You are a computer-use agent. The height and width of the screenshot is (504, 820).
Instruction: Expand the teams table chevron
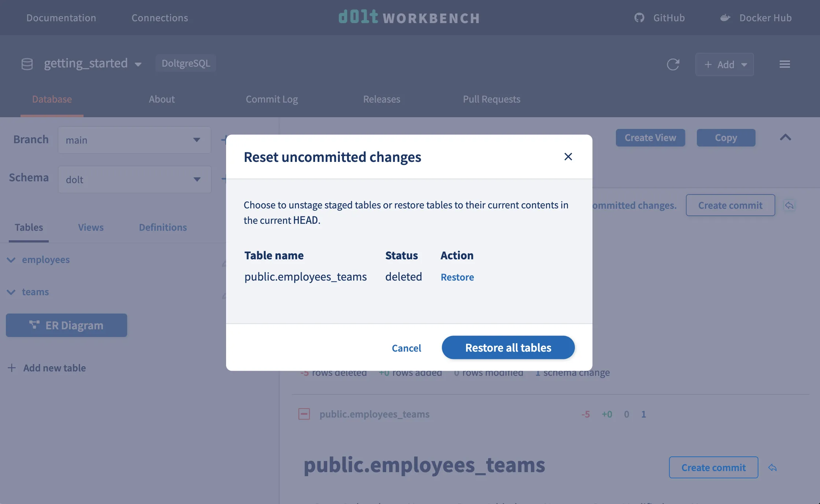(11, 292)
